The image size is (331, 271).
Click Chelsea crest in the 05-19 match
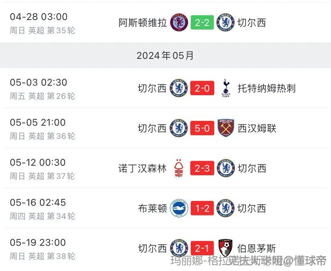pyautogui.click(x=179, y=248)
